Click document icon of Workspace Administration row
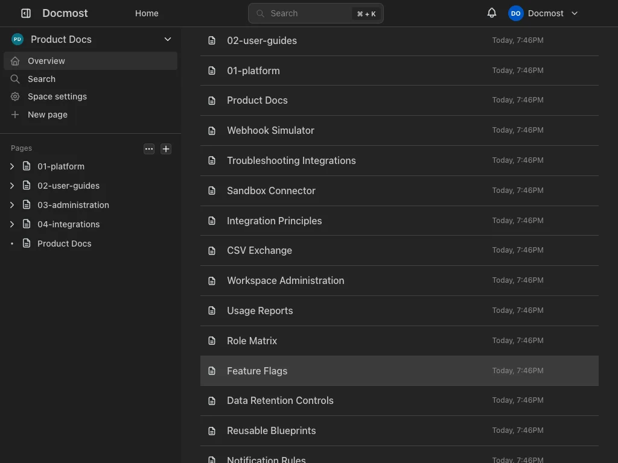 click(212, 281)
